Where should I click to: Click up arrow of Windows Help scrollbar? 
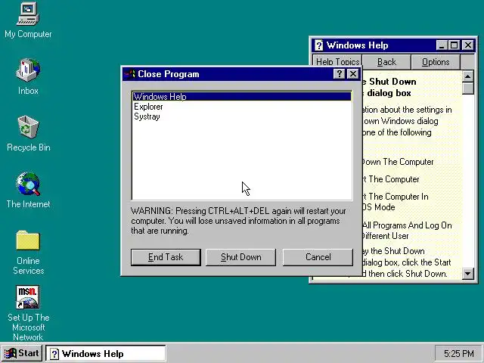tap(468, 76)
